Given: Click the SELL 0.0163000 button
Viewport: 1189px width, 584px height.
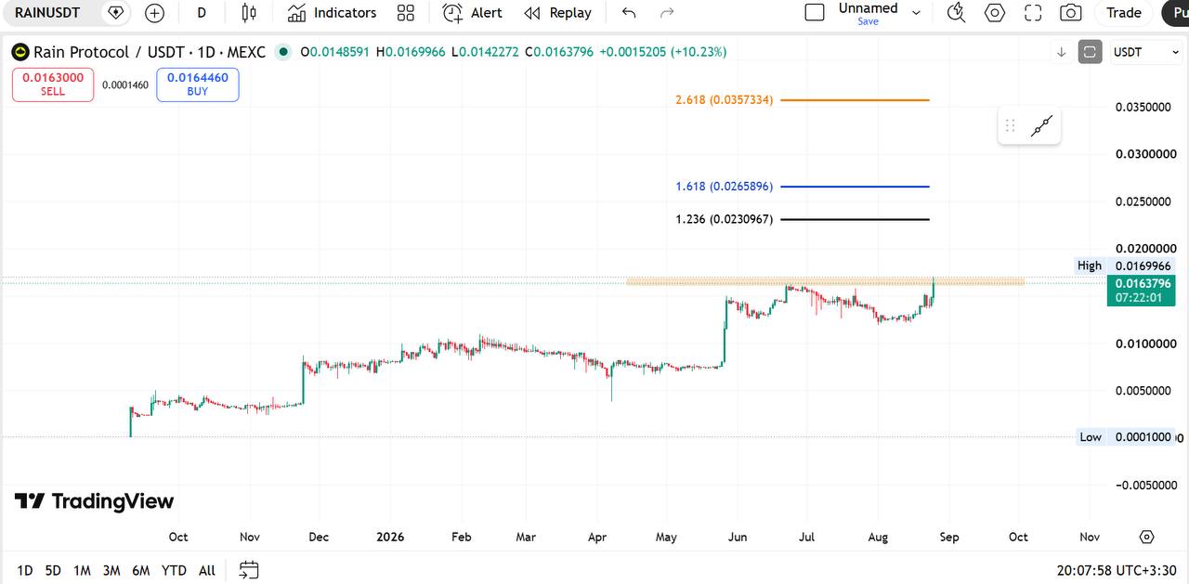Looking at the screenshot, I should 53,84.
